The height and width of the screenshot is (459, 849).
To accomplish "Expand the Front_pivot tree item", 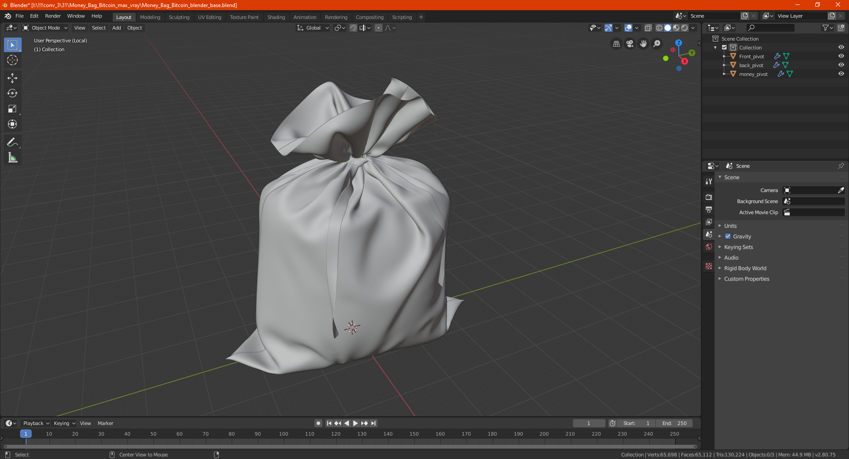I will [724, 56].
